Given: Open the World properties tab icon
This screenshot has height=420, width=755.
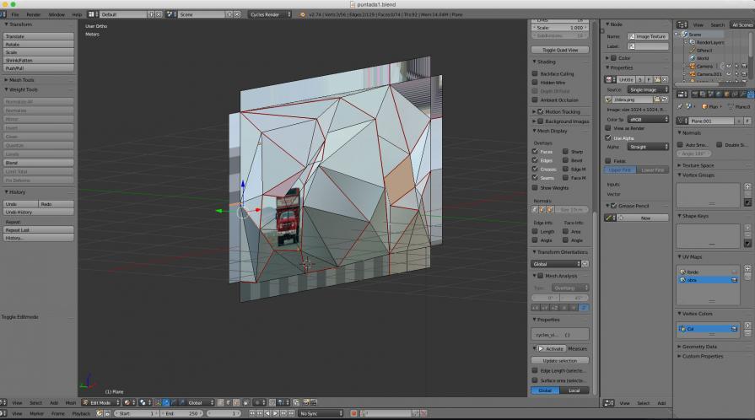Looking at the screenshot, I should click(x=719, y=94).
